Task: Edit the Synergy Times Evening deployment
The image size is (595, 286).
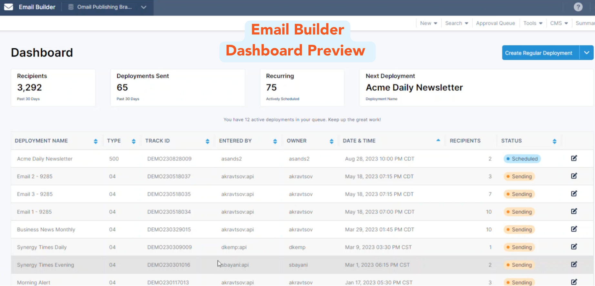Action: tap(574, 265)
